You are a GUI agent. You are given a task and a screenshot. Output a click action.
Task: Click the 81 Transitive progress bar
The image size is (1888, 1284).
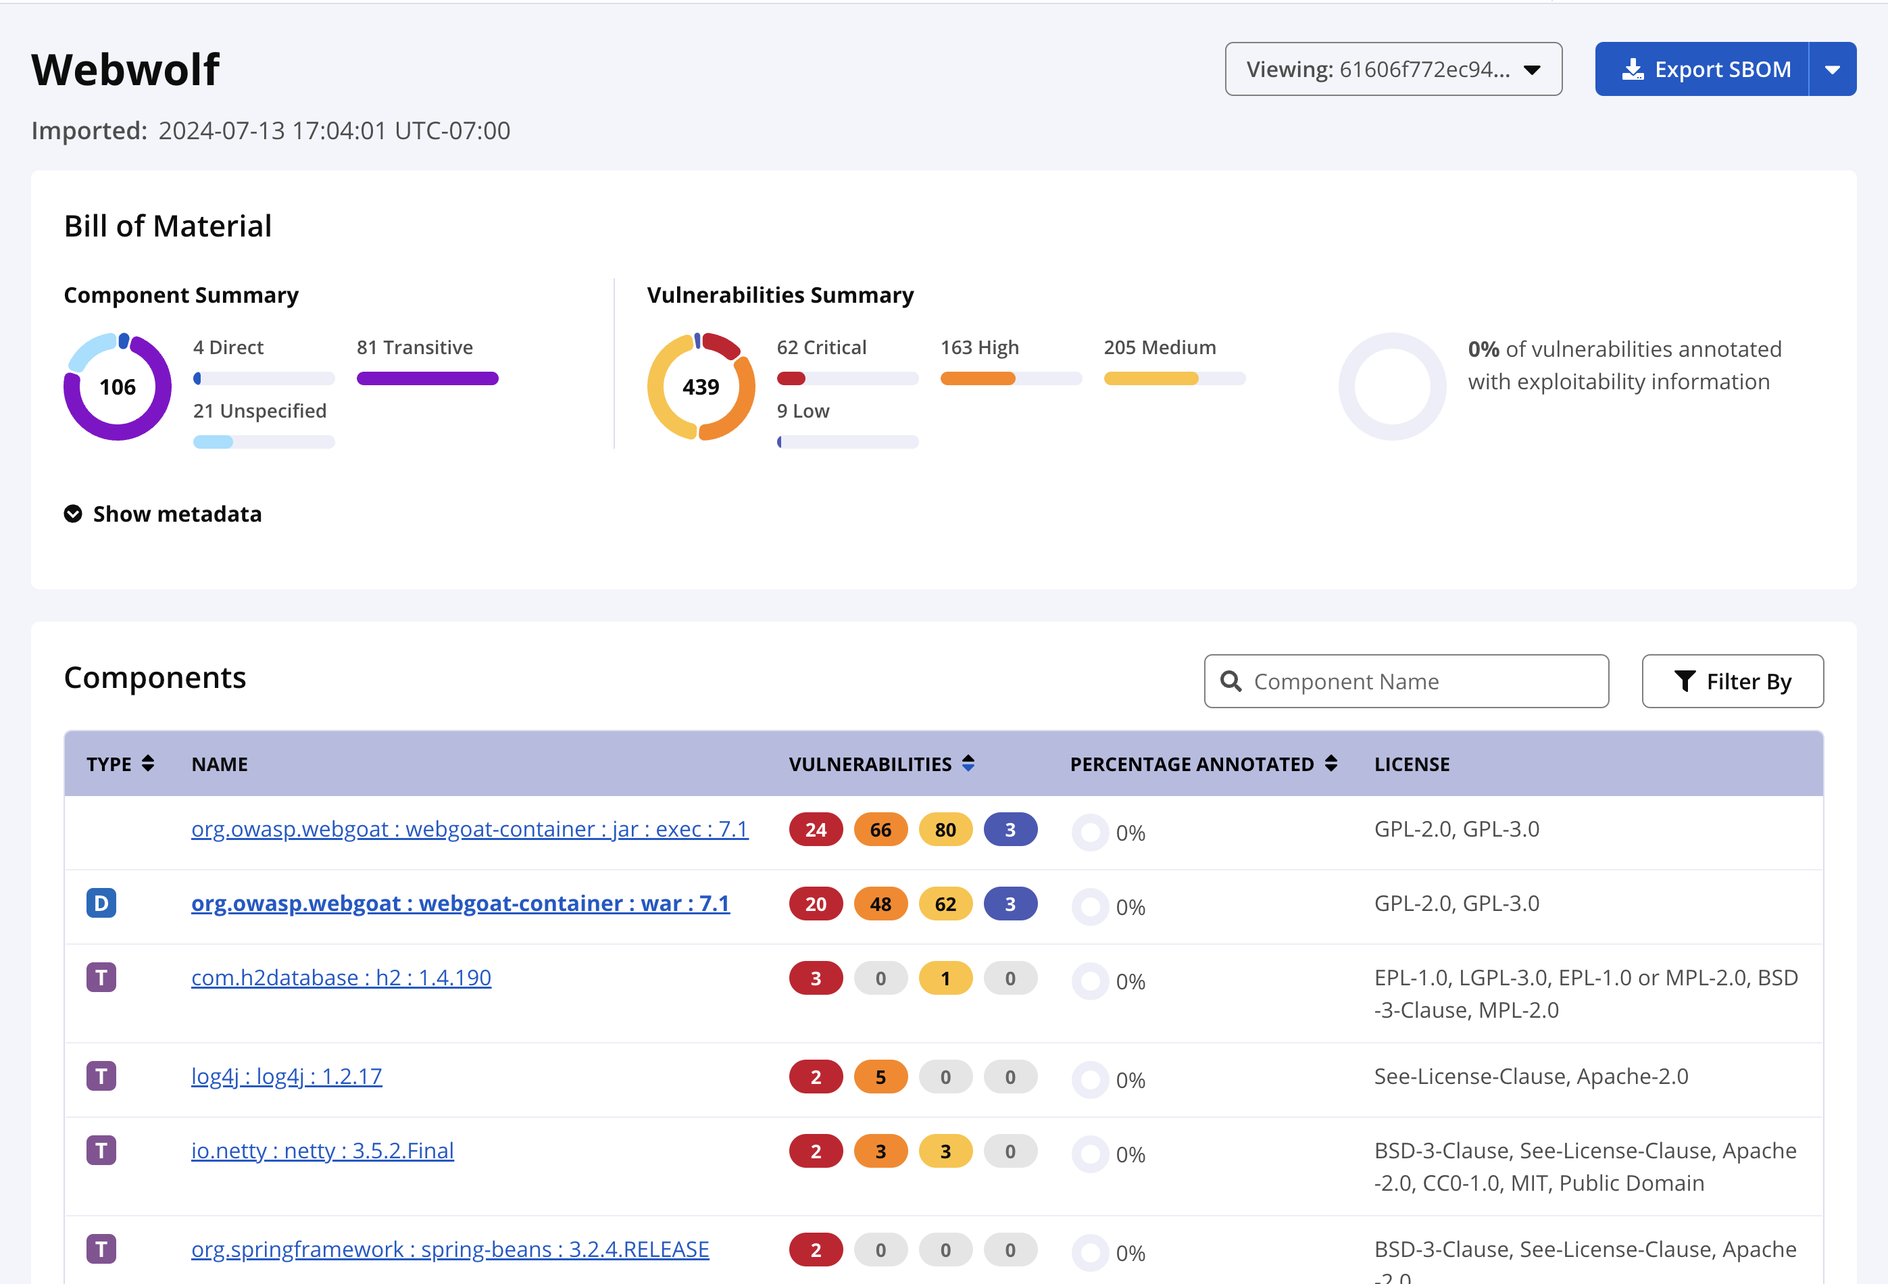(x=427, y=378)
